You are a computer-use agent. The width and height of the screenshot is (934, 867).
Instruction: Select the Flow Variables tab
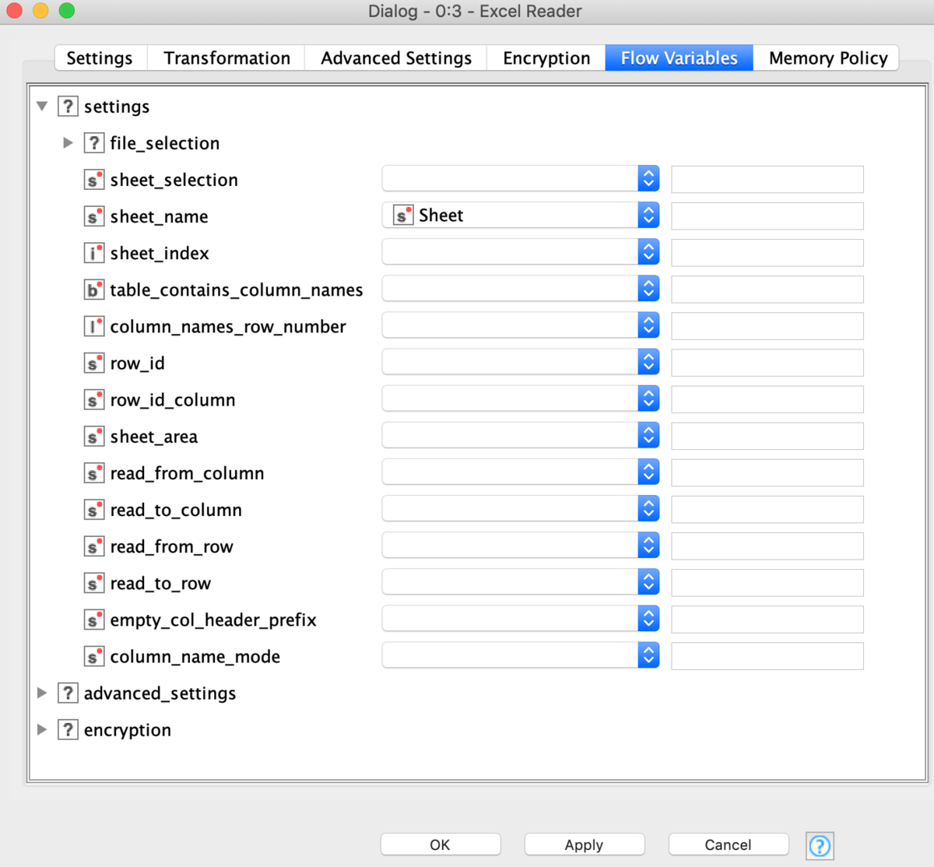coord(679,58)
